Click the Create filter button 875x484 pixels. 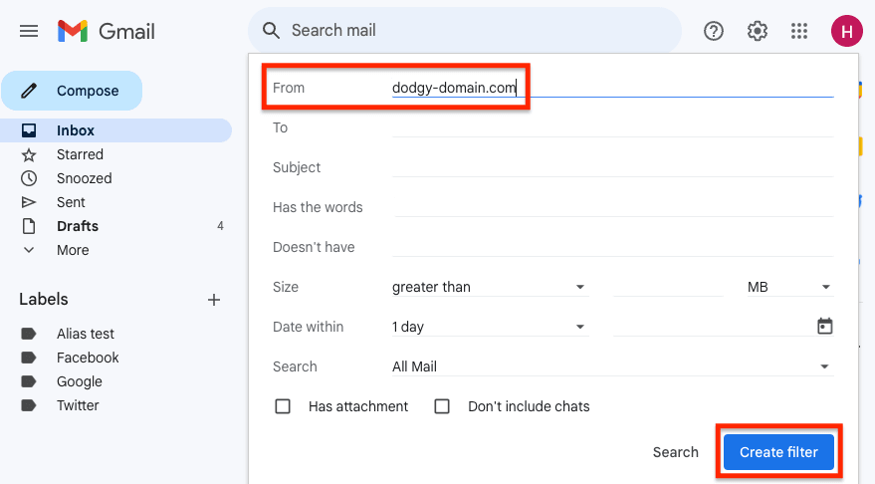(778, 452)
